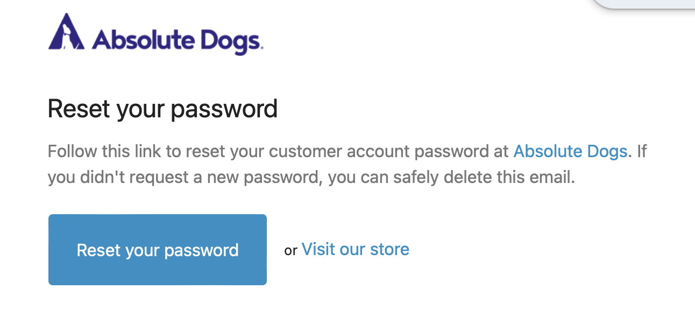This screenshot has height=310, width=695.
Task: Click the word 'Visit' in blue link
Action: click(x=317, y=249)
